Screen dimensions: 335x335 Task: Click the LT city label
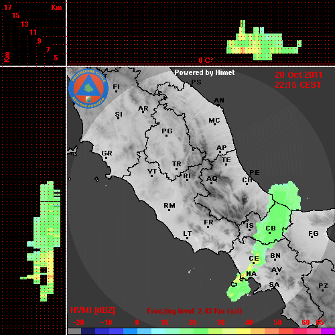pyautogui.click(x=188, y=234)
